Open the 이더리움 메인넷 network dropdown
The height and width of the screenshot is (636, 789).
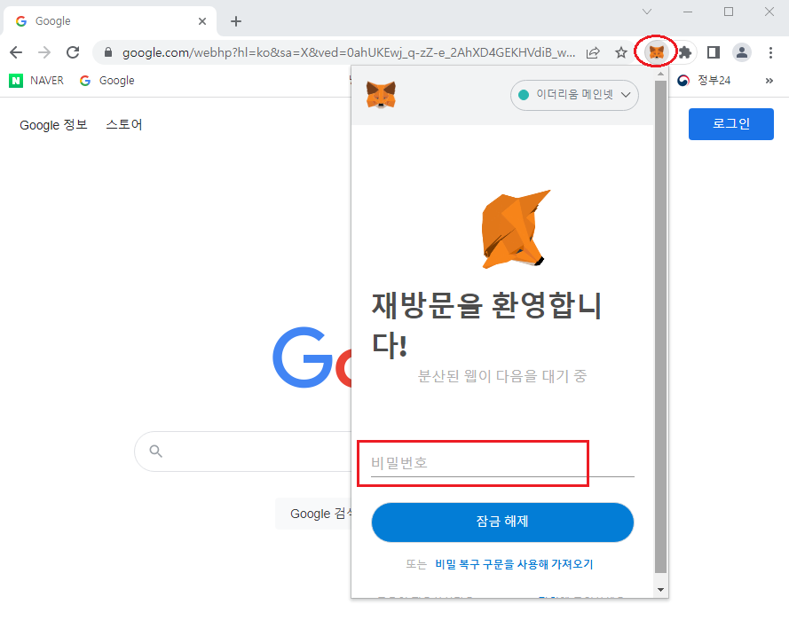click(x=574, y=95)
